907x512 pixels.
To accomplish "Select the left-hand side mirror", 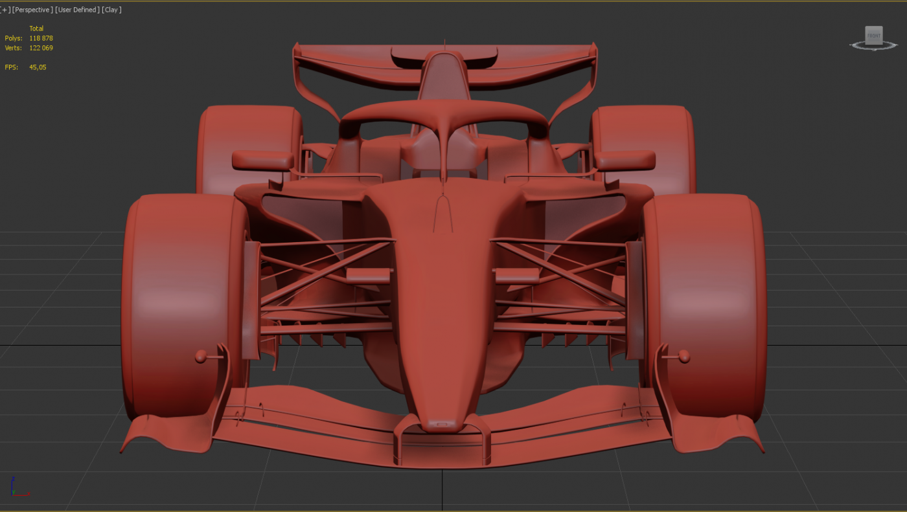I will [x=262, y=160].
